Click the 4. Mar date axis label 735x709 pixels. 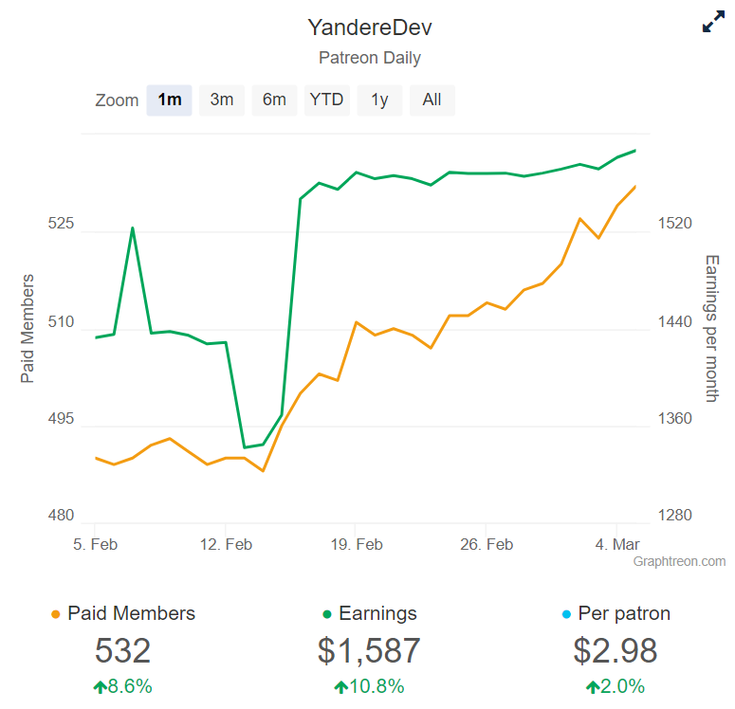(617, 544)
